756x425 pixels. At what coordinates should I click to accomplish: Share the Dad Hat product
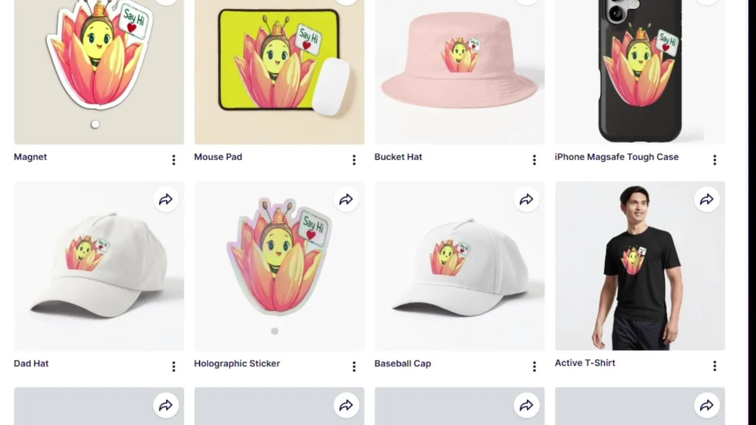click(x=165, y=200)
